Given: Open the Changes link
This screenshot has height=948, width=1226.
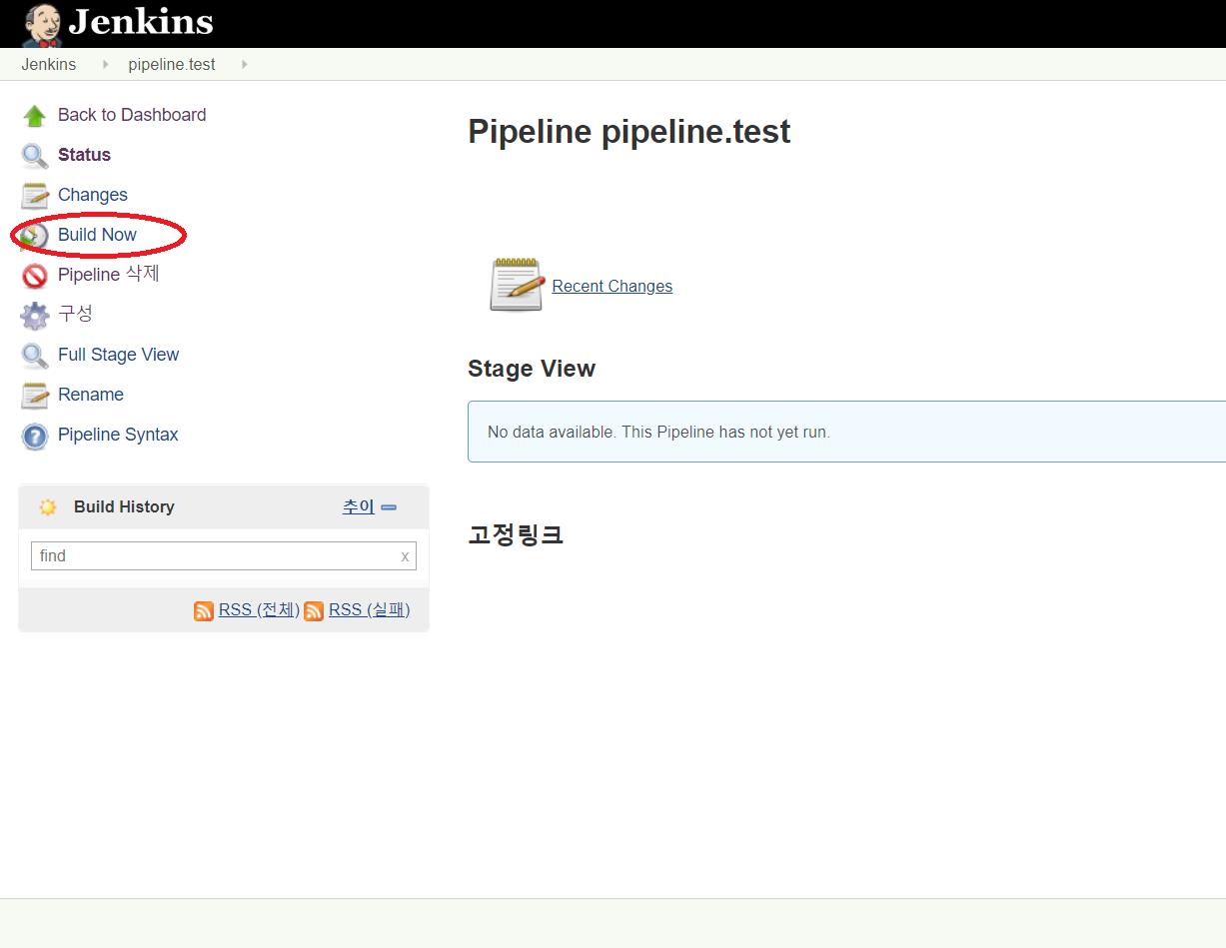Looking at the screenshot, I should pyautogui.click(x=93, y=195).
